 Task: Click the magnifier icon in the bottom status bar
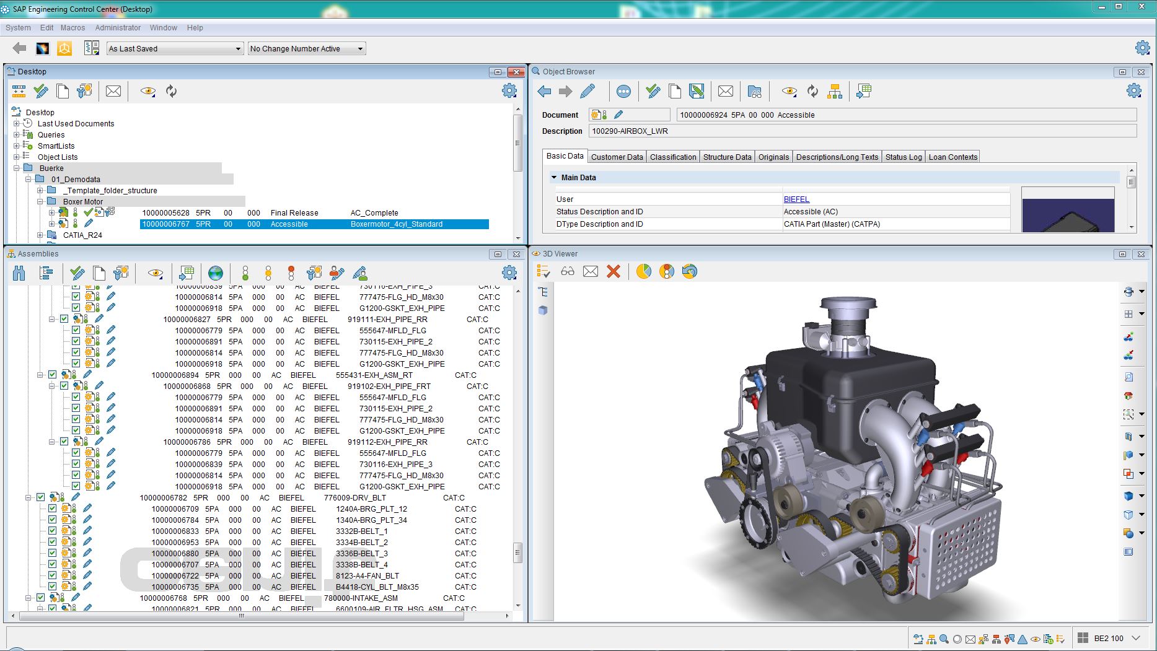944,639
